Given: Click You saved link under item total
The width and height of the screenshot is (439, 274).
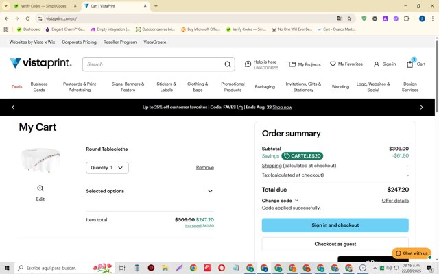Looking at the screenshot, I should pyautogui.click(x=193, y=226).
